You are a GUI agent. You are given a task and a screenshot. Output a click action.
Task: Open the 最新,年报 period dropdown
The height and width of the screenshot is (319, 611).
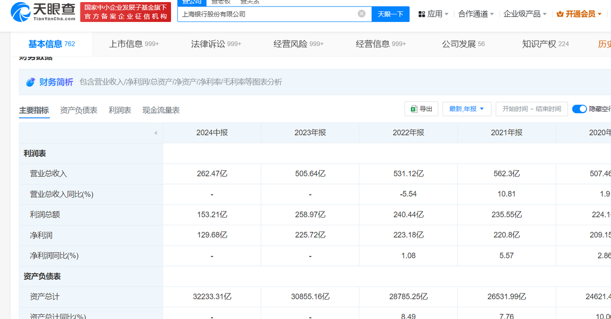[x=467, y=109]
